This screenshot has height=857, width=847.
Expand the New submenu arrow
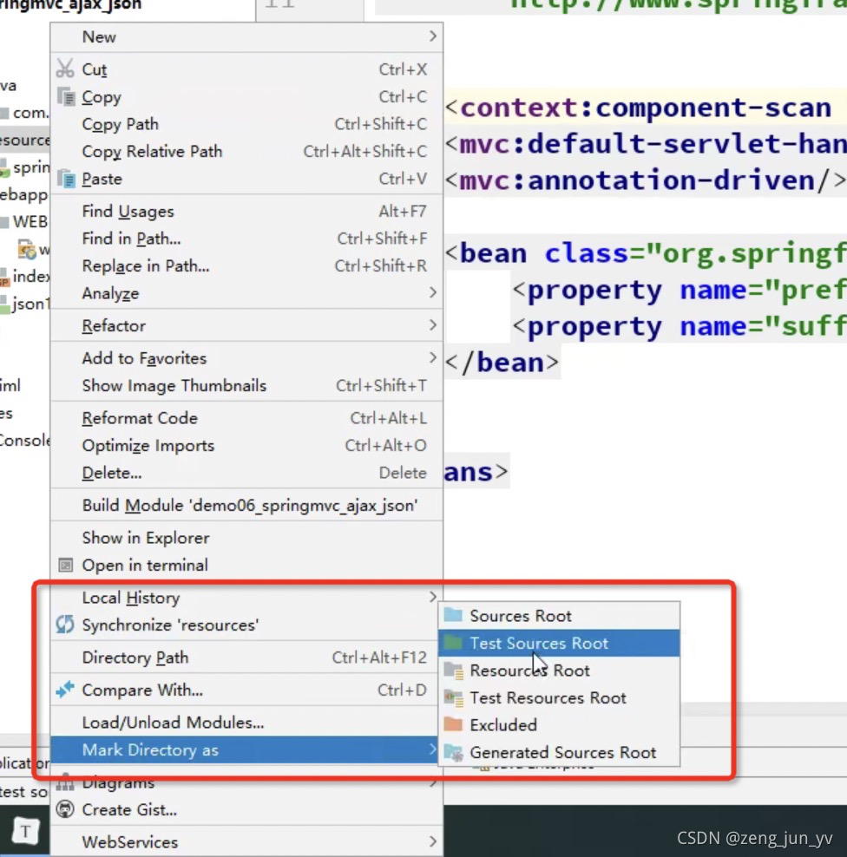coord(432,36)
